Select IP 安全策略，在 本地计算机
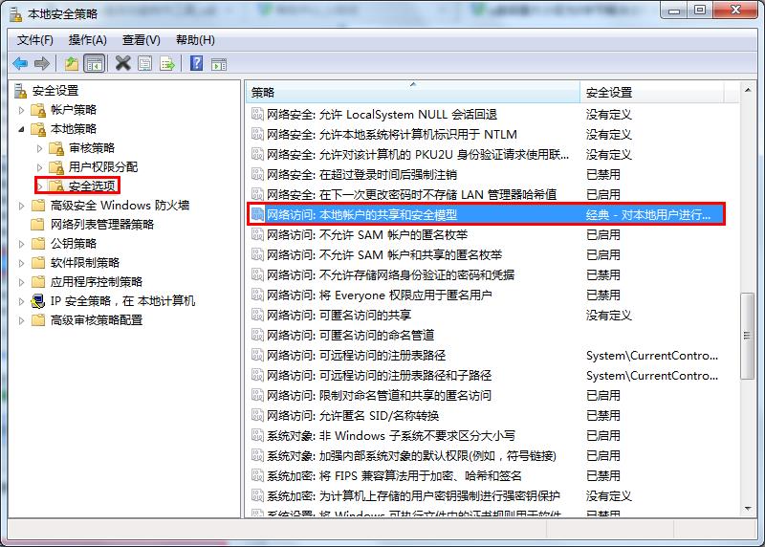This screenshot has height=547, width=765. (x=122, y=301)
